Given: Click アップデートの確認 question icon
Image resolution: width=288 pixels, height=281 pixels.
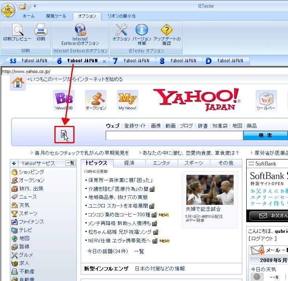Looking at the screenshot, I should pyautogui.click(x=167, y=34).
